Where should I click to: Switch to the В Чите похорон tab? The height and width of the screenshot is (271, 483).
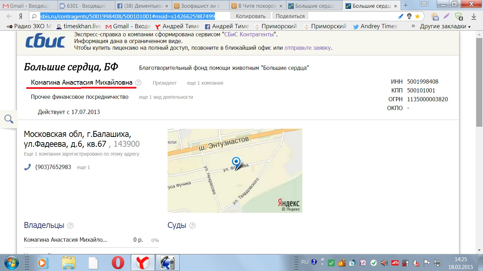pos(257,6)
